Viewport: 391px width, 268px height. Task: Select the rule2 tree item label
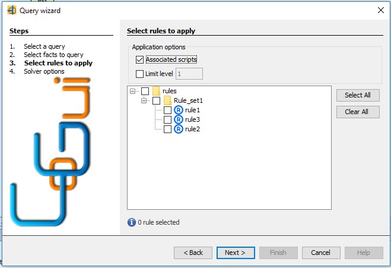pyautogui.click(x=192, y=129)
